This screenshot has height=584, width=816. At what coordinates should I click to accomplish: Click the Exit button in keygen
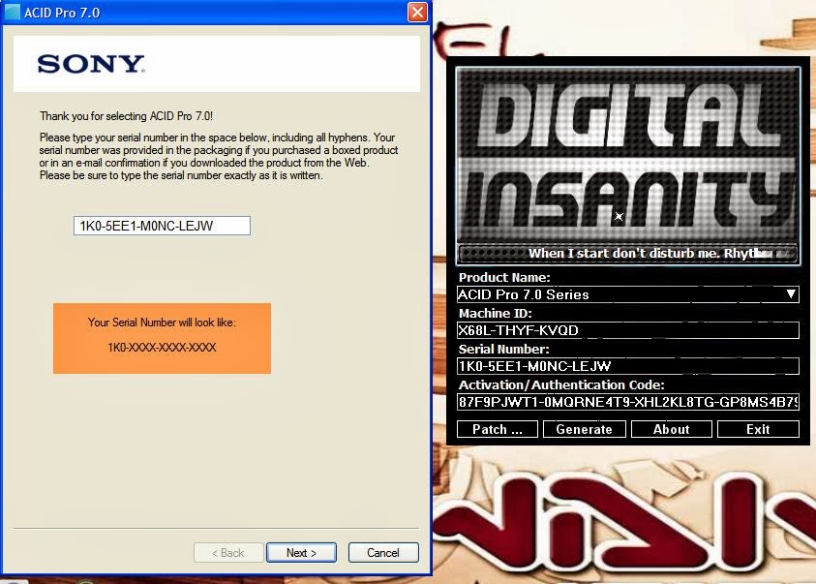(x=758, y=429)
